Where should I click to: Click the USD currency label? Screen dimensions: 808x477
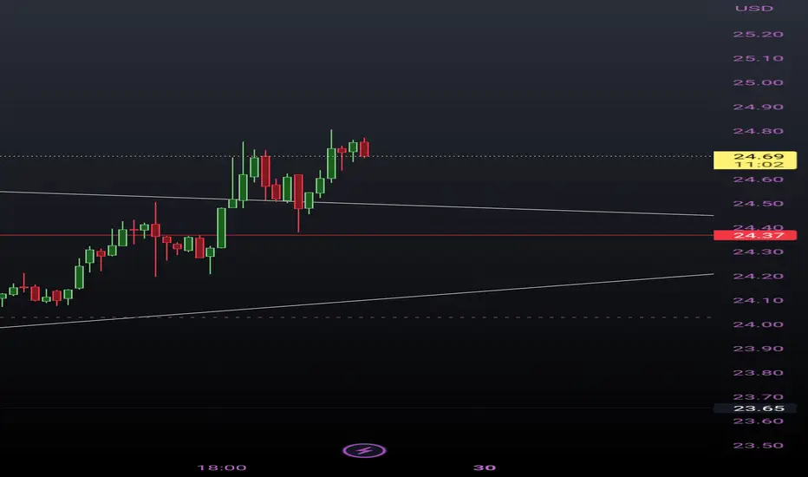(754, 9)
